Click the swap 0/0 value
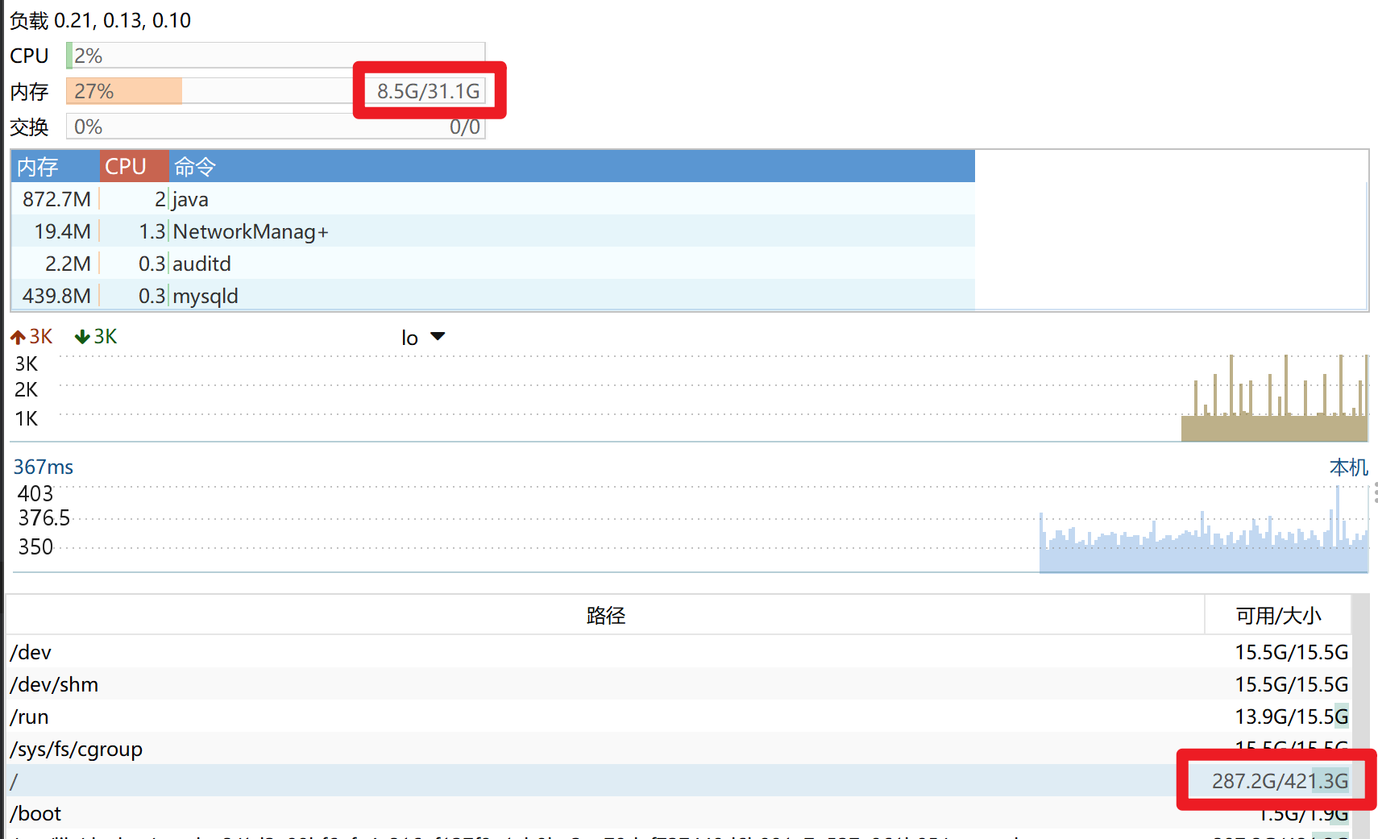Viewport: 1378px width, 839px height. [465, 127]
